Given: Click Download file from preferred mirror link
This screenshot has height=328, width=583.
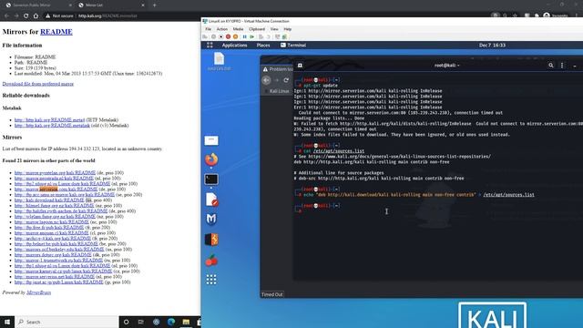Looking at the screenshot, I should [38, 84].
